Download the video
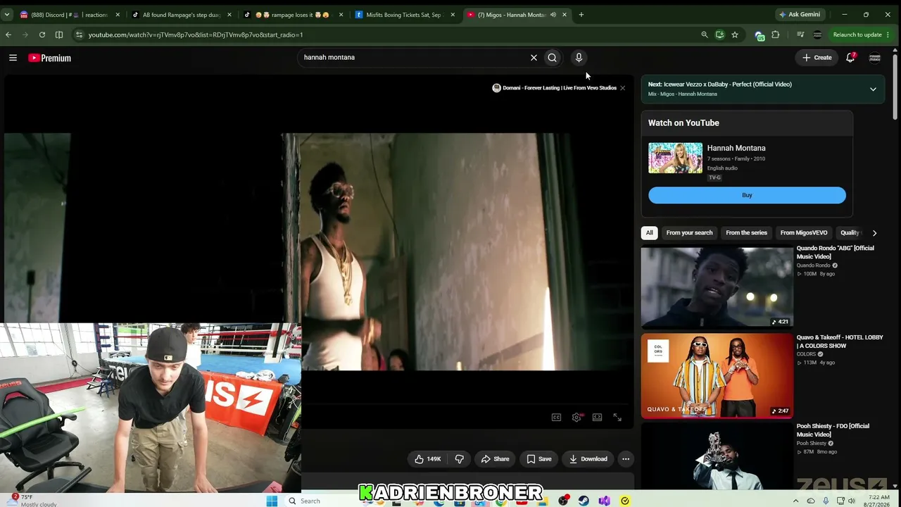901x507 pixels. click(x=588, y=459)
